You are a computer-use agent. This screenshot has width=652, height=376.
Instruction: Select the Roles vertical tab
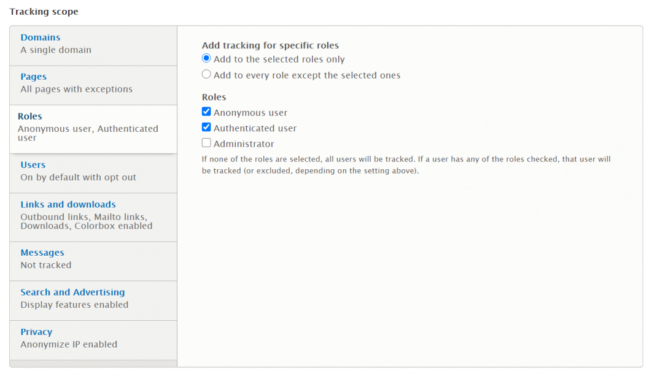29,116
